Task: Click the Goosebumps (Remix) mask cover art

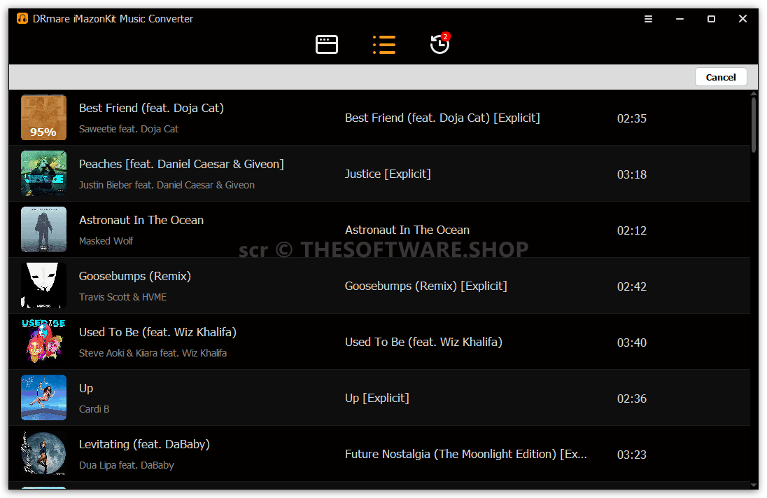Action: (x=43, y=286)
